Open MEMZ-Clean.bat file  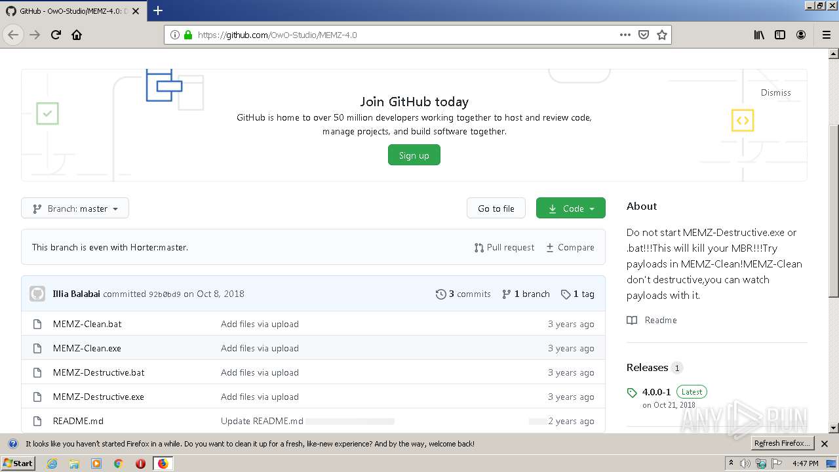87,324
